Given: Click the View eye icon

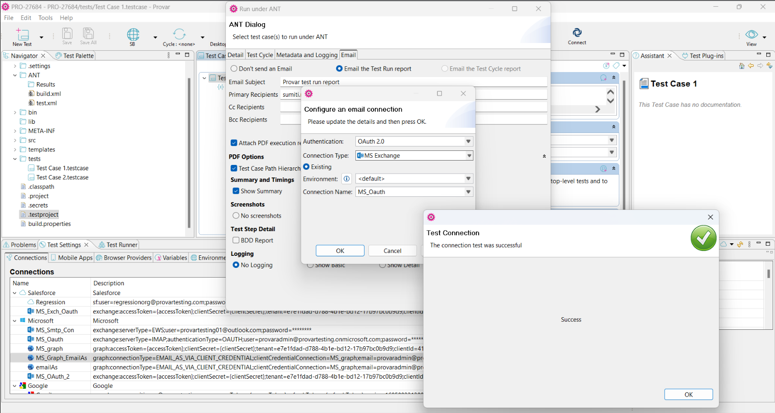Looking at the screenshot, I should 751,34.
